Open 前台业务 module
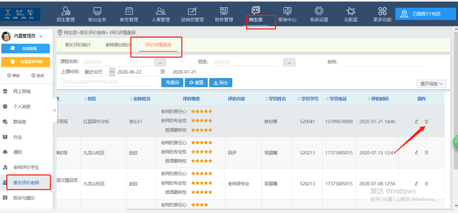458x213 pixels. (x=97, y=15)
